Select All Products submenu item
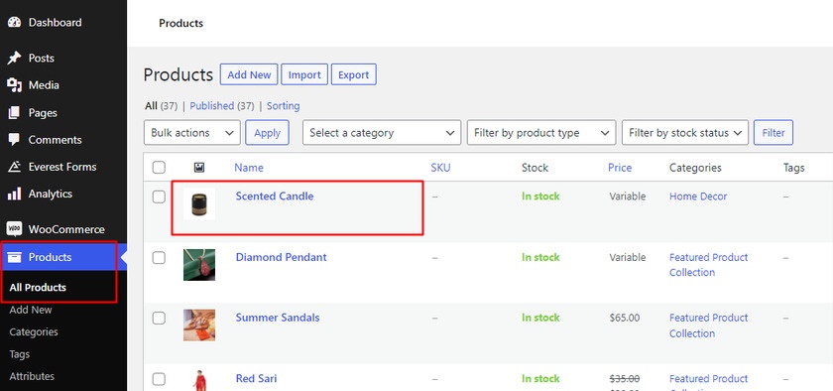Image resolution: width=833 pixels, height=391 pixels. pos(38,287)
